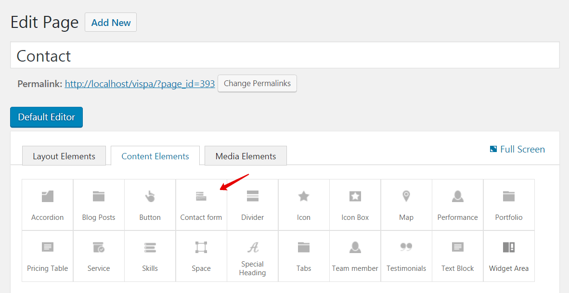The width and height of the screenshot is (569, 293).
Task: Insert the Blog Posts element
Action: 99,204
